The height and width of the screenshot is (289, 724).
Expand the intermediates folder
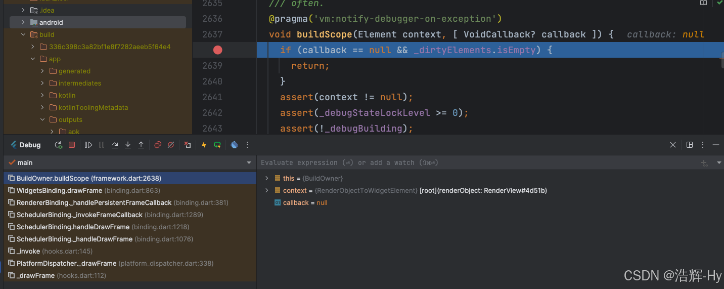click(x=42, y=83)
